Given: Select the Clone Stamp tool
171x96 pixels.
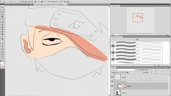Looking at the screenshot, I should coord(2,27).
